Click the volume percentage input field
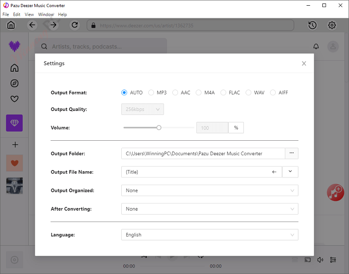This screenshot has height=274, width=349. [212, 128]
